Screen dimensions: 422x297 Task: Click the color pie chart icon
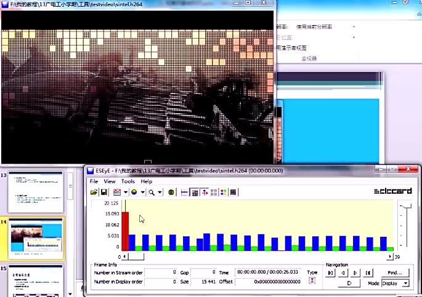134,192
